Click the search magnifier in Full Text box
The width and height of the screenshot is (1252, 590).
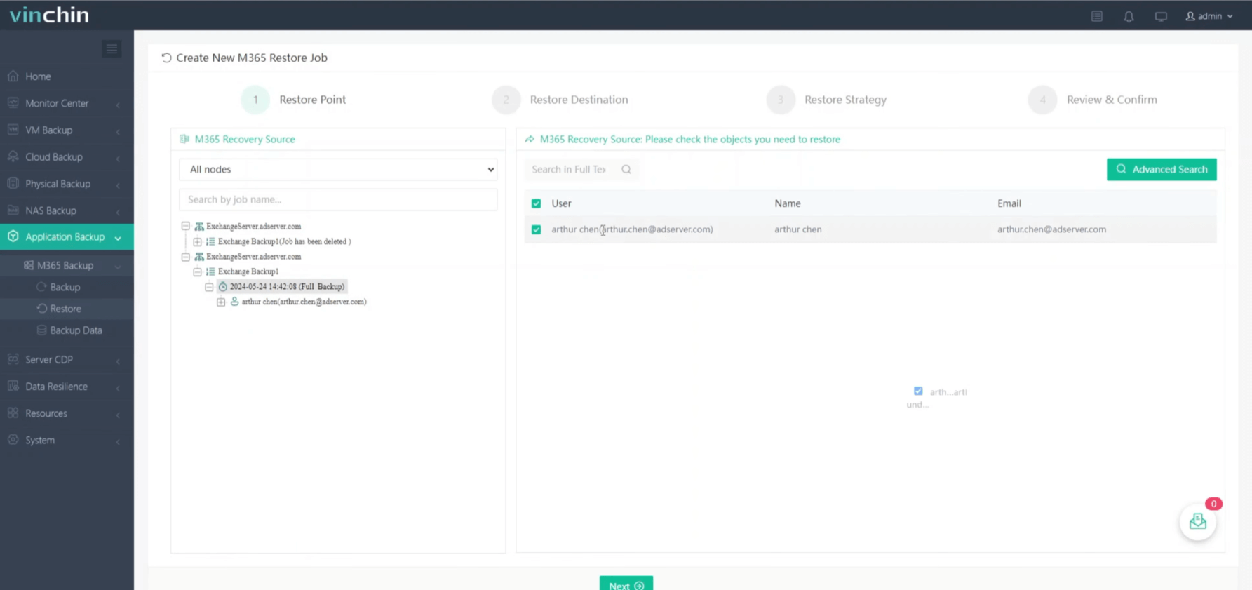(626, 169)
